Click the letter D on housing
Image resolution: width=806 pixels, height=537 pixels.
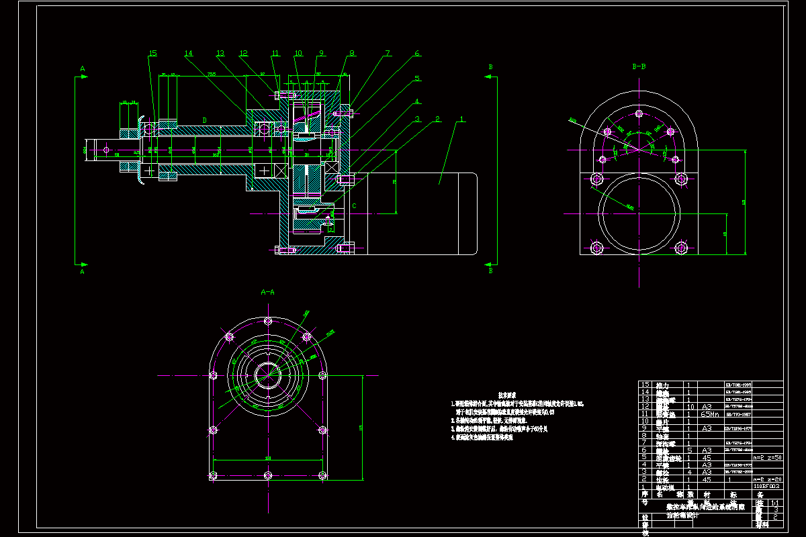pos(205,120)
